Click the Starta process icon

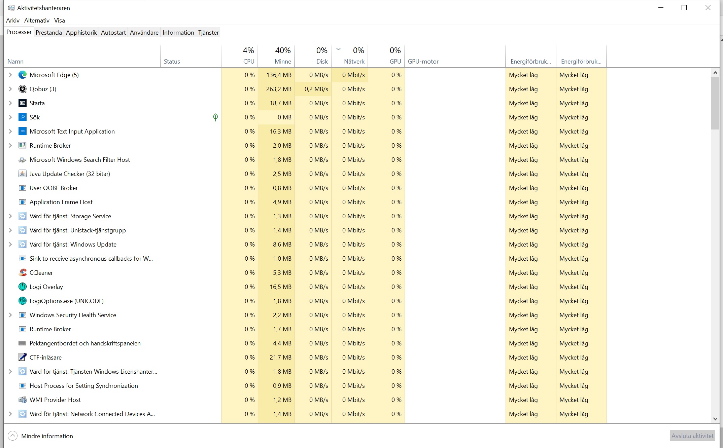coord(23,103)
